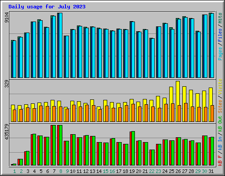Click the tallest yellow visits bar for day 26

coord(178,93)
